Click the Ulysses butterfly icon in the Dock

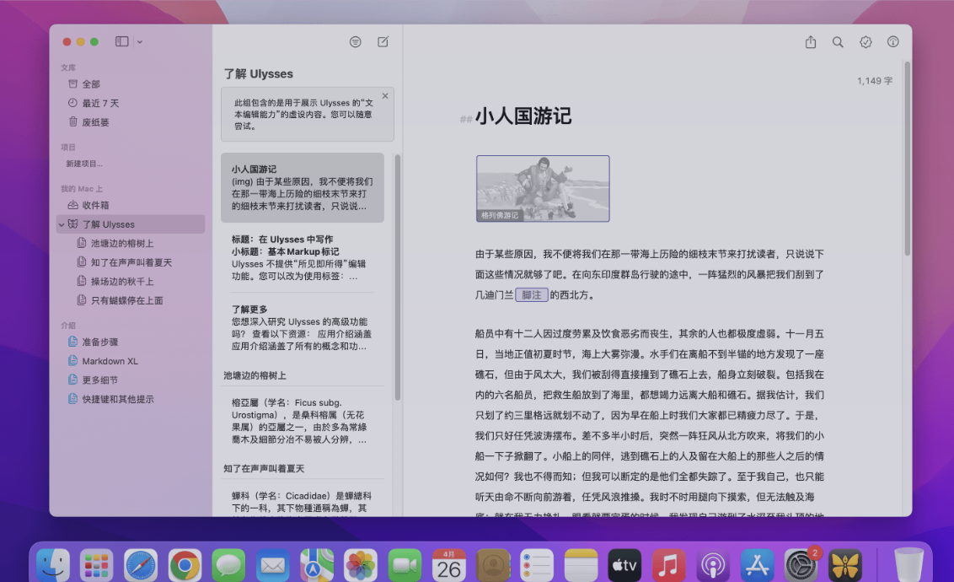[x=844, y=563]
